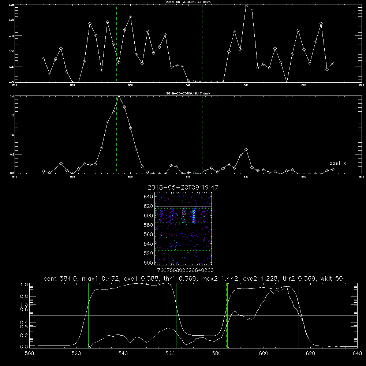The image size is (366, 366).
Task: Click the 600 y-axis label of spectrogram image
Action: [149, 216]
